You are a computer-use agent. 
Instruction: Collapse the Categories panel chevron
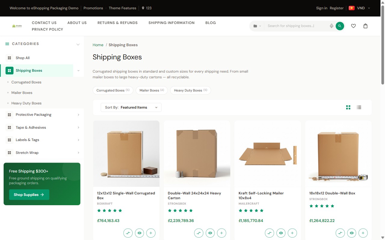click(78, 44)
